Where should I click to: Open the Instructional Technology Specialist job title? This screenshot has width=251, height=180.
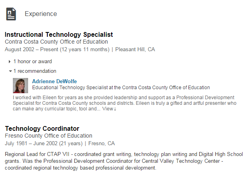(x=59, y=35)
